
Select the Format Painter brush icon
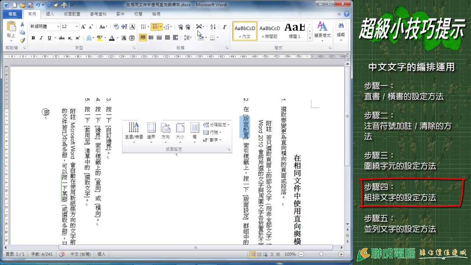[x=22, y=40]
